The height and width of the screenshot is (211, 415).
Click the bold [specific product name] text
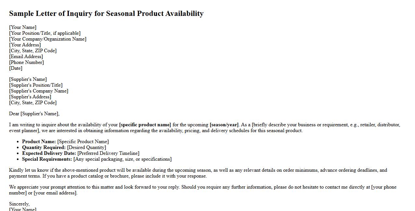(145, 125)
